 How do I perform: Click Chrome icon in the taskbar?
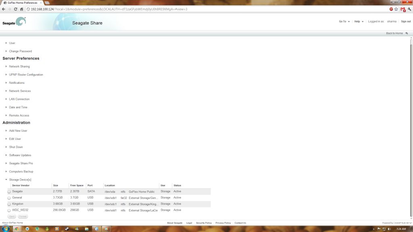point(17,229)
